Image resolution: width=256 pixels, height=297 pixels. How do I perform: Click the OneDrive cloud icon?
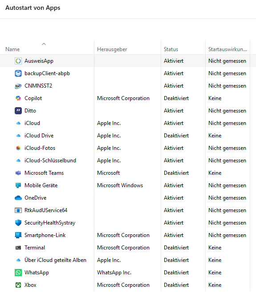pos(18,198)
